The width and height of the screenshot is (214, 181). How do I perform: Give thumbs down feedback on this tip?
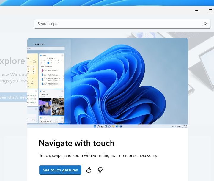click(100, 170)
